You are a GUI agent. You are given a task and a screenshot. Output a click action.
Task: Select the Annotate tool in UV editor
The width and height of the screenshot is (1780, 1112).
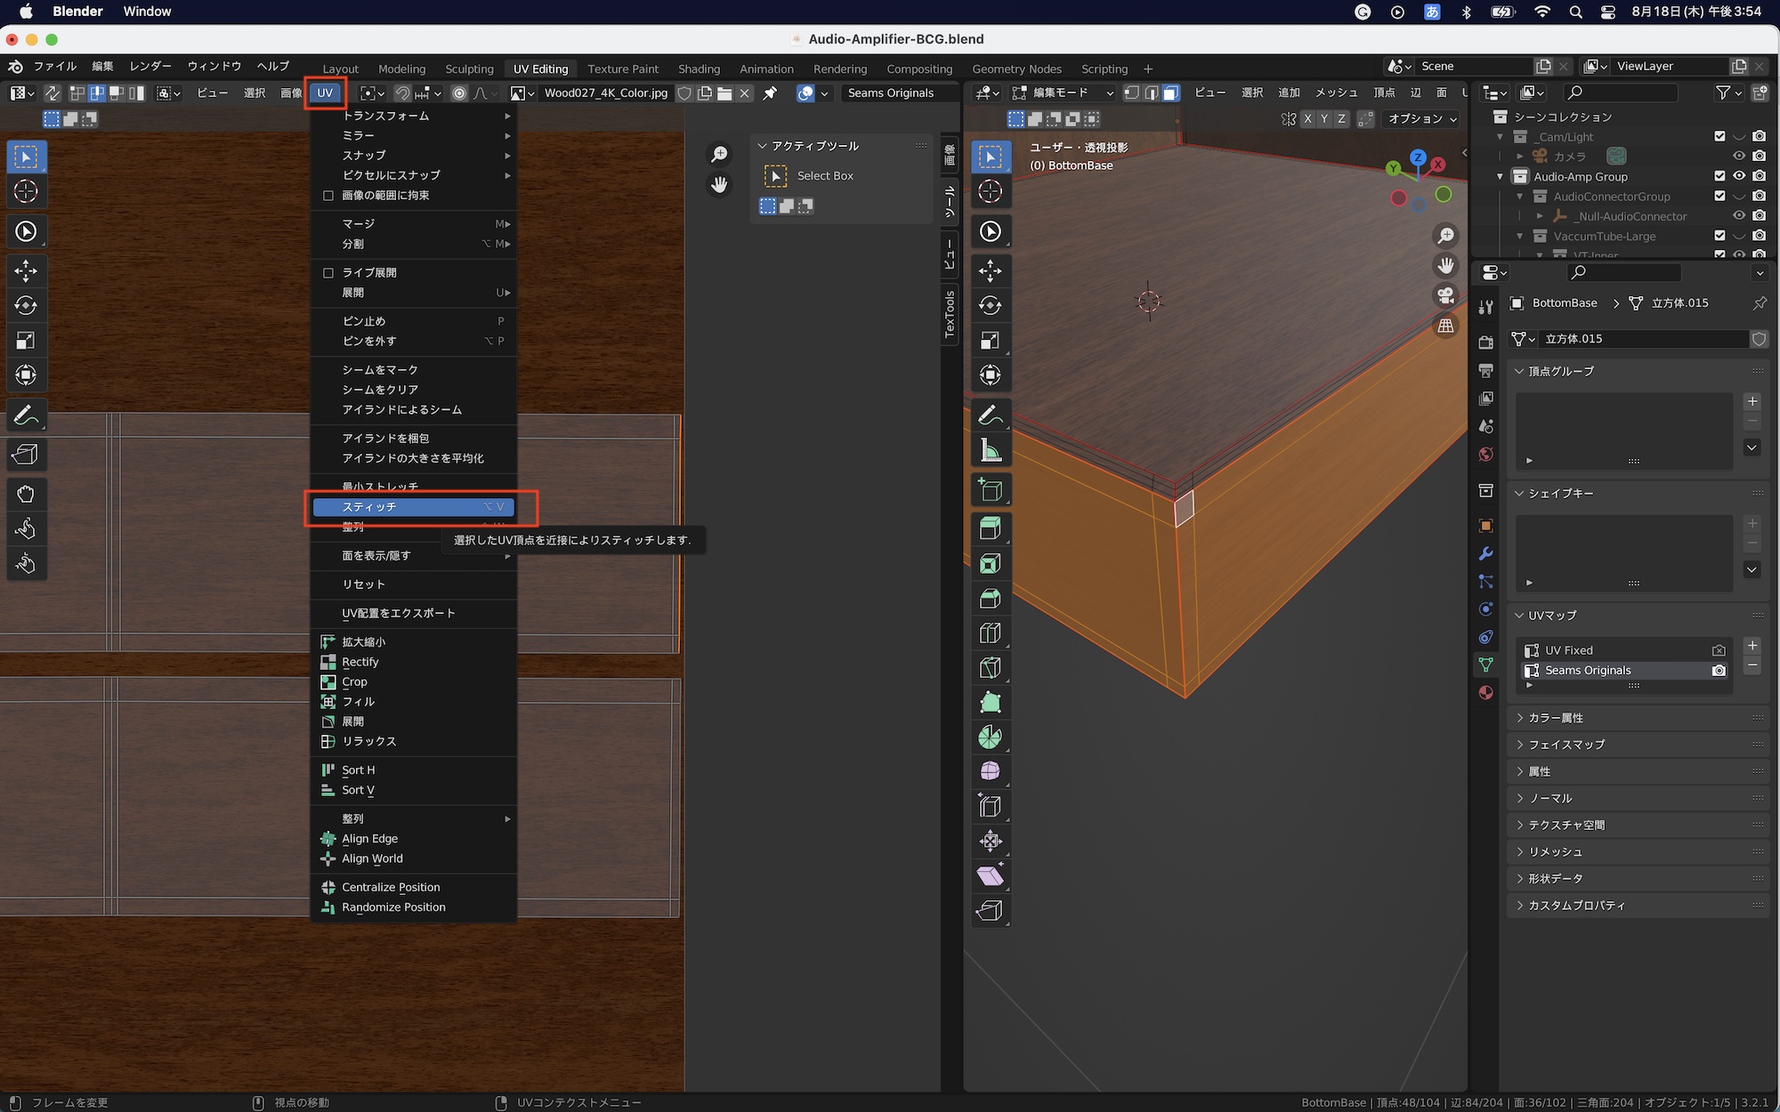[x=26, y=415]
